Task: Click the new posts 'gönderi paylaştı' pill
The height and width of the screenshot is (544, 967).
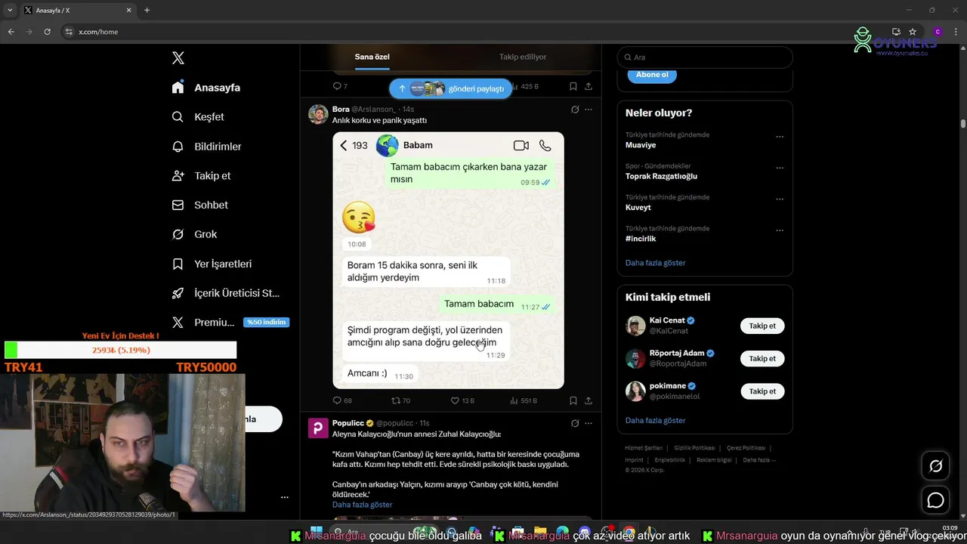Action: tap(451, 88)
